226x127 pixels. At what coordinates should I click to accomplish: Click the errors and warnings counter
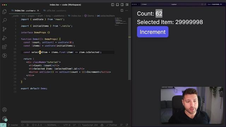(x=37, y=125)
